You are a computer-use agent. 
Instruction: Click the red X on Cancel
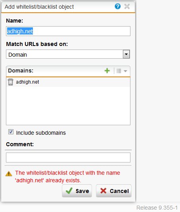point(103,191)
